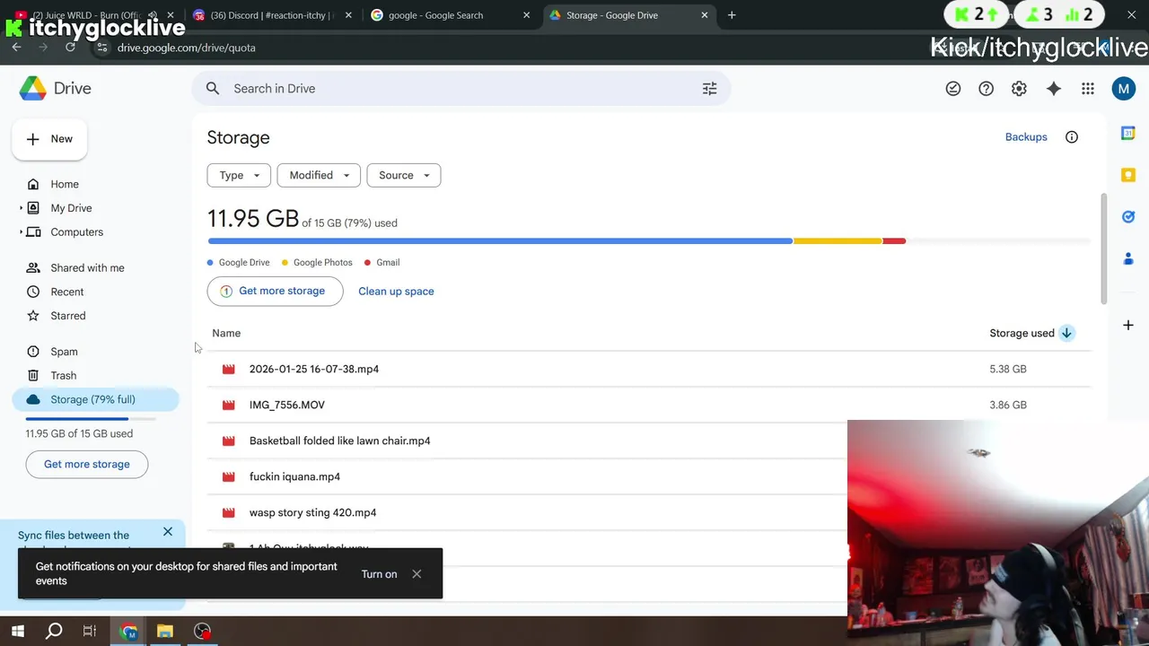Viewport: 1149px width, 646px height.
Task: Sort by Name column header
Action: click(226, 333)
